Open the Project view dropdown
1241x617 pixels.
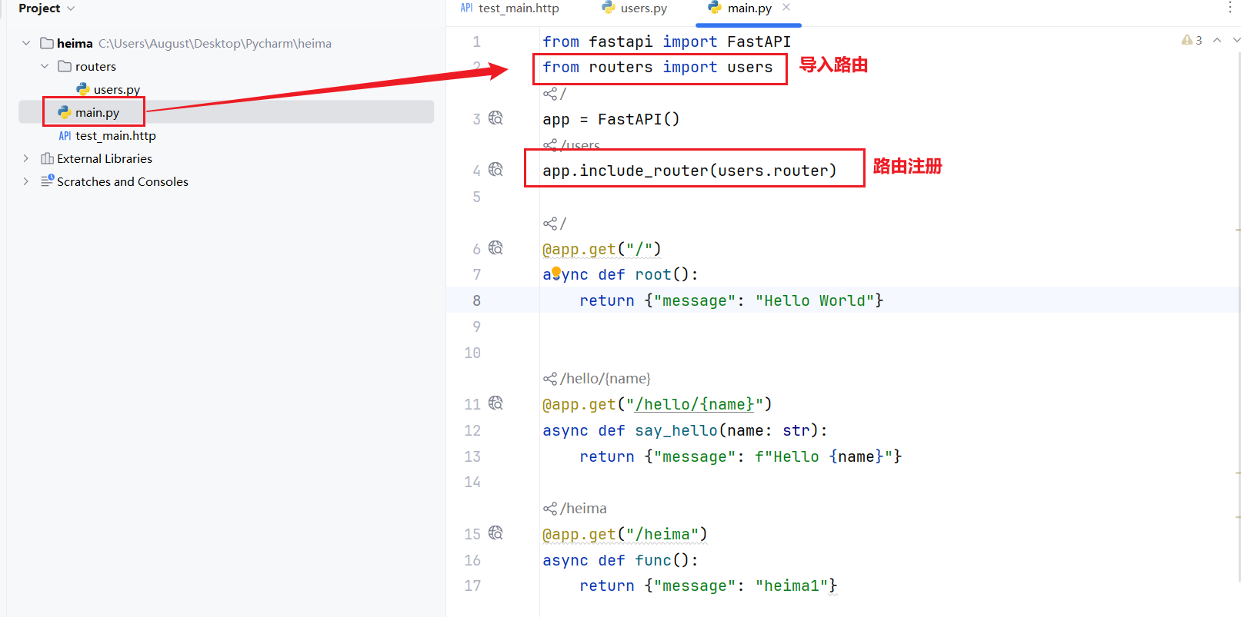coord(71,8)
